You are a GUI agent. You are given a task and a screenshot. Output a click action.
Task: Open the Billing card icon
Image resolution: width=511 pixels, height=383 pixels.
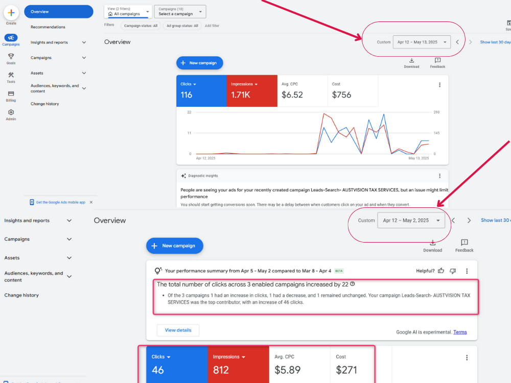click(11, 93)
